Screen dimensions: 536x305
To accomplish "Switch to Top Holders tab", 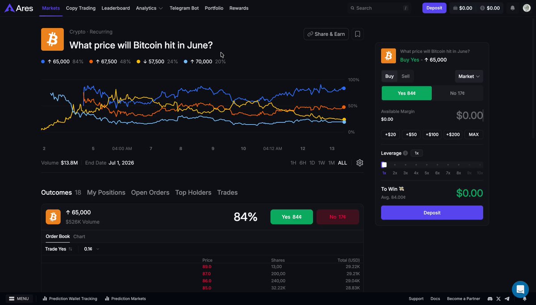I will (193, 192).
